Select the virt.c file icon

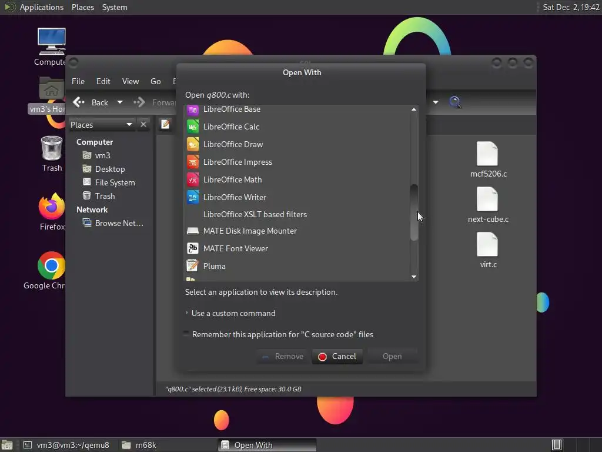pyautogui.click(x=487, y=244)
